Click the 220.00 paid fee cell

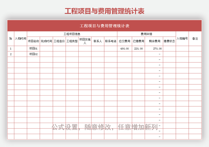click(138, 49)
